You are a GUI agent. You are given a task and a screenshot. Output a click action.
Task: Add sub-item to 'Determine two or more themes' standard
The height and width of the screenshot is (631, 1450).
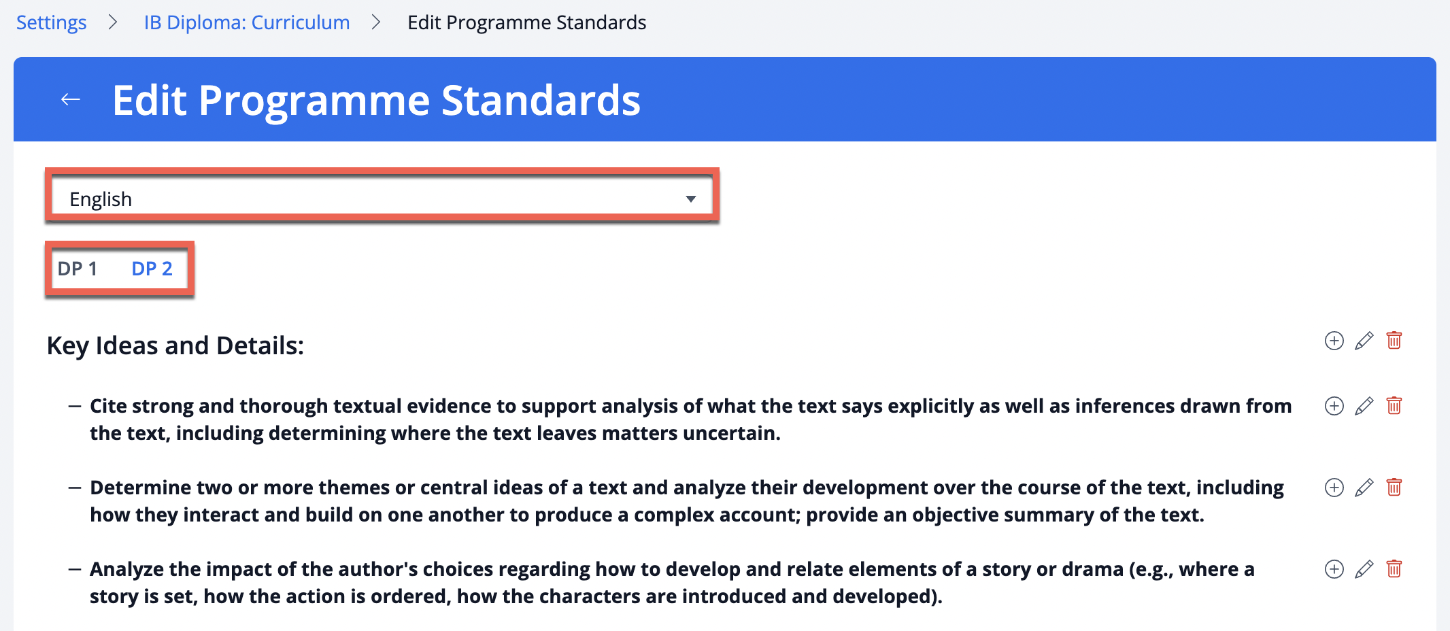tap(1334, 488)
